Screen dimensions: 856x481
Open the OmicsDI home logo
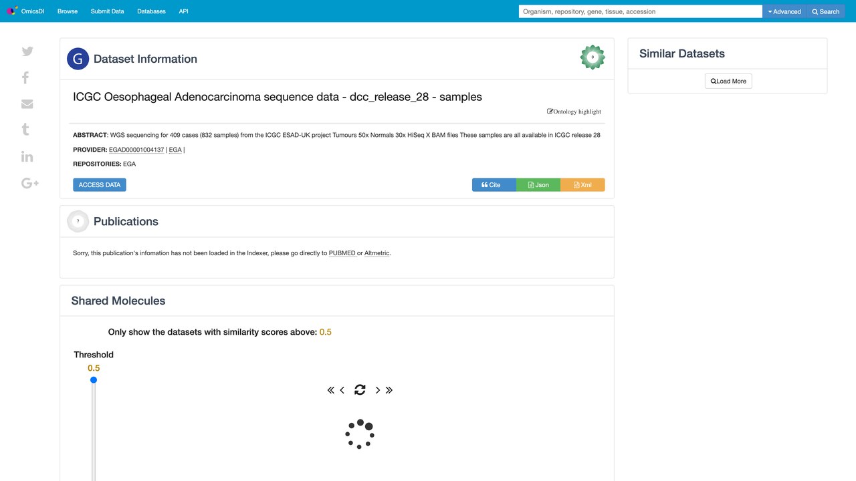pos(26,11)
